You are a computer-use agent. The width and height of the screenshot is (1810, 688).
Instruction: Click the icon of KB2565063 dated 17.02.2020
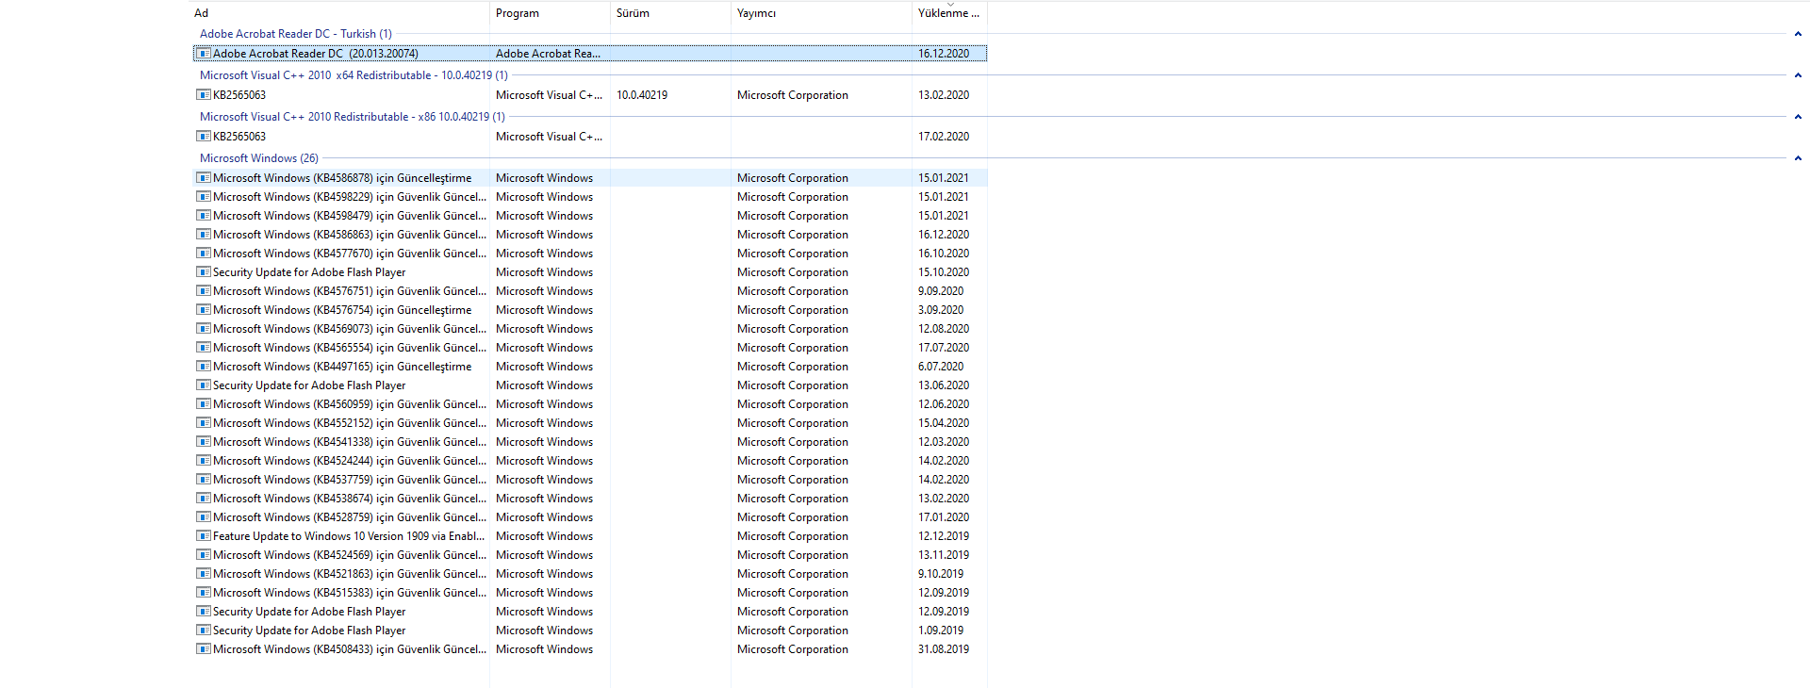tap(203, 137)
